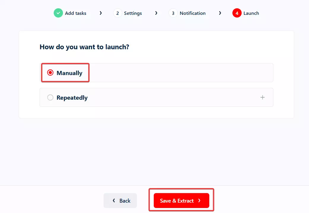
Task: Click the right arrow inside Save & Extract
Action: point(199,201)
